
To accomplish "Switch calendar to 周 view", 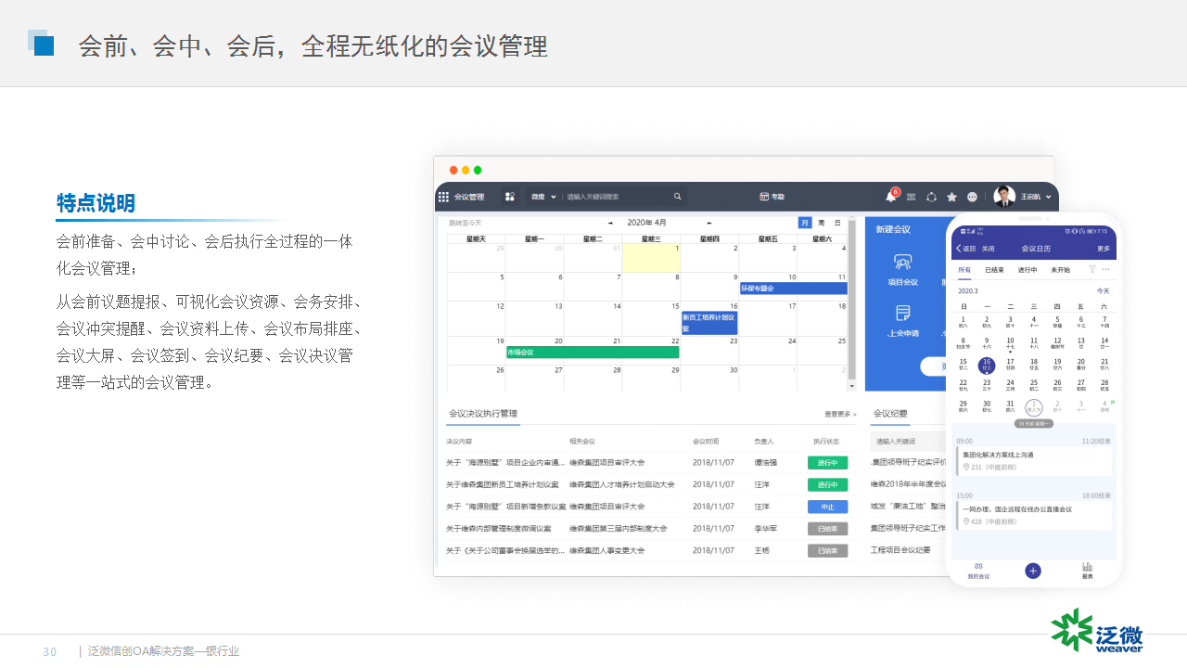I will pyautogui.click(x=821, y=223).
